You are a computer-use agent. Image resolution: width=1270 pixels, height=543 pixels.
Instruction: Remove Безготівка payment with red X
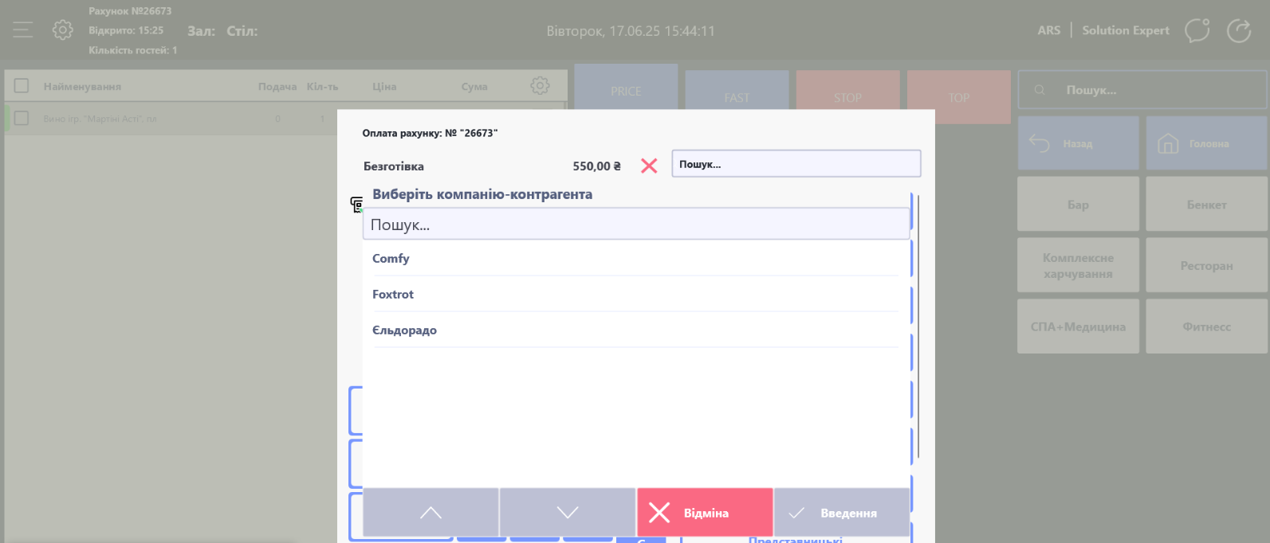(x=649, y=166)
